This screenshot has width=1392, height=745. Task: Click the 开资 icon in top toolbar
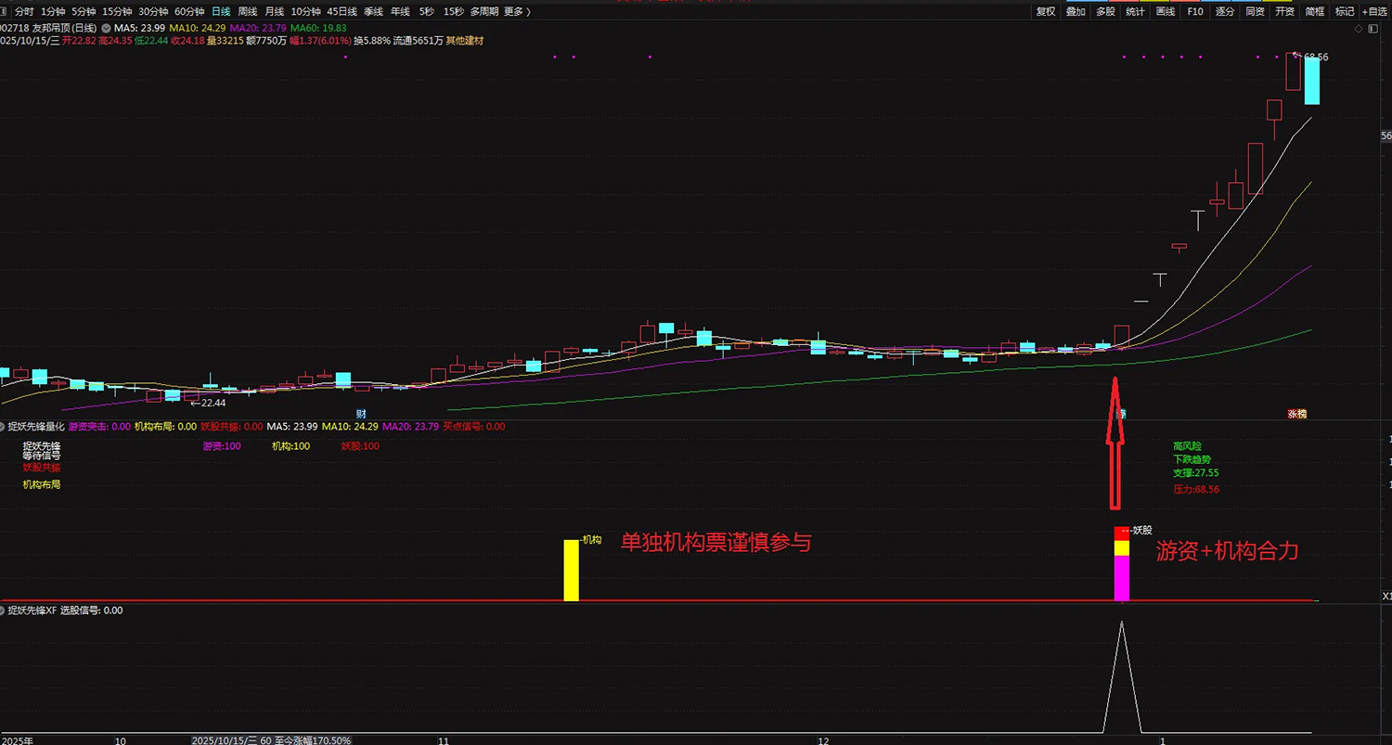1283,11
